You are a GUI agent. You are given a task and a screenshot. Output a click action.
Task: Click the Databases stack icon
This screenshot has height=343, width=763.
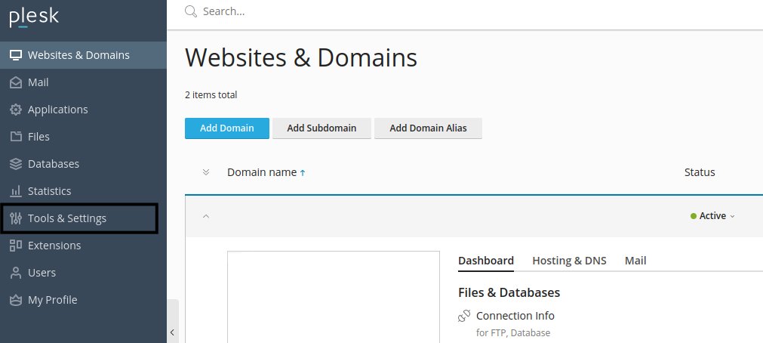coord(16,164)
